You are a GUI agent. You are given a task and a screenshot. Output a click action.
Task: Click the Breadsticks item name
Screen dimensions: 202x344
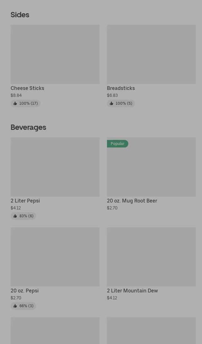coord(121,88)
